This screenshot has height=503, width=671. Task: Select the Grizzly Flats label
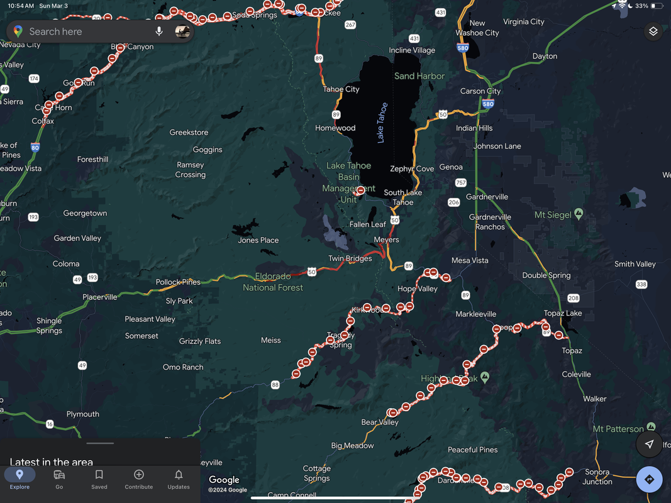point(200,341)
